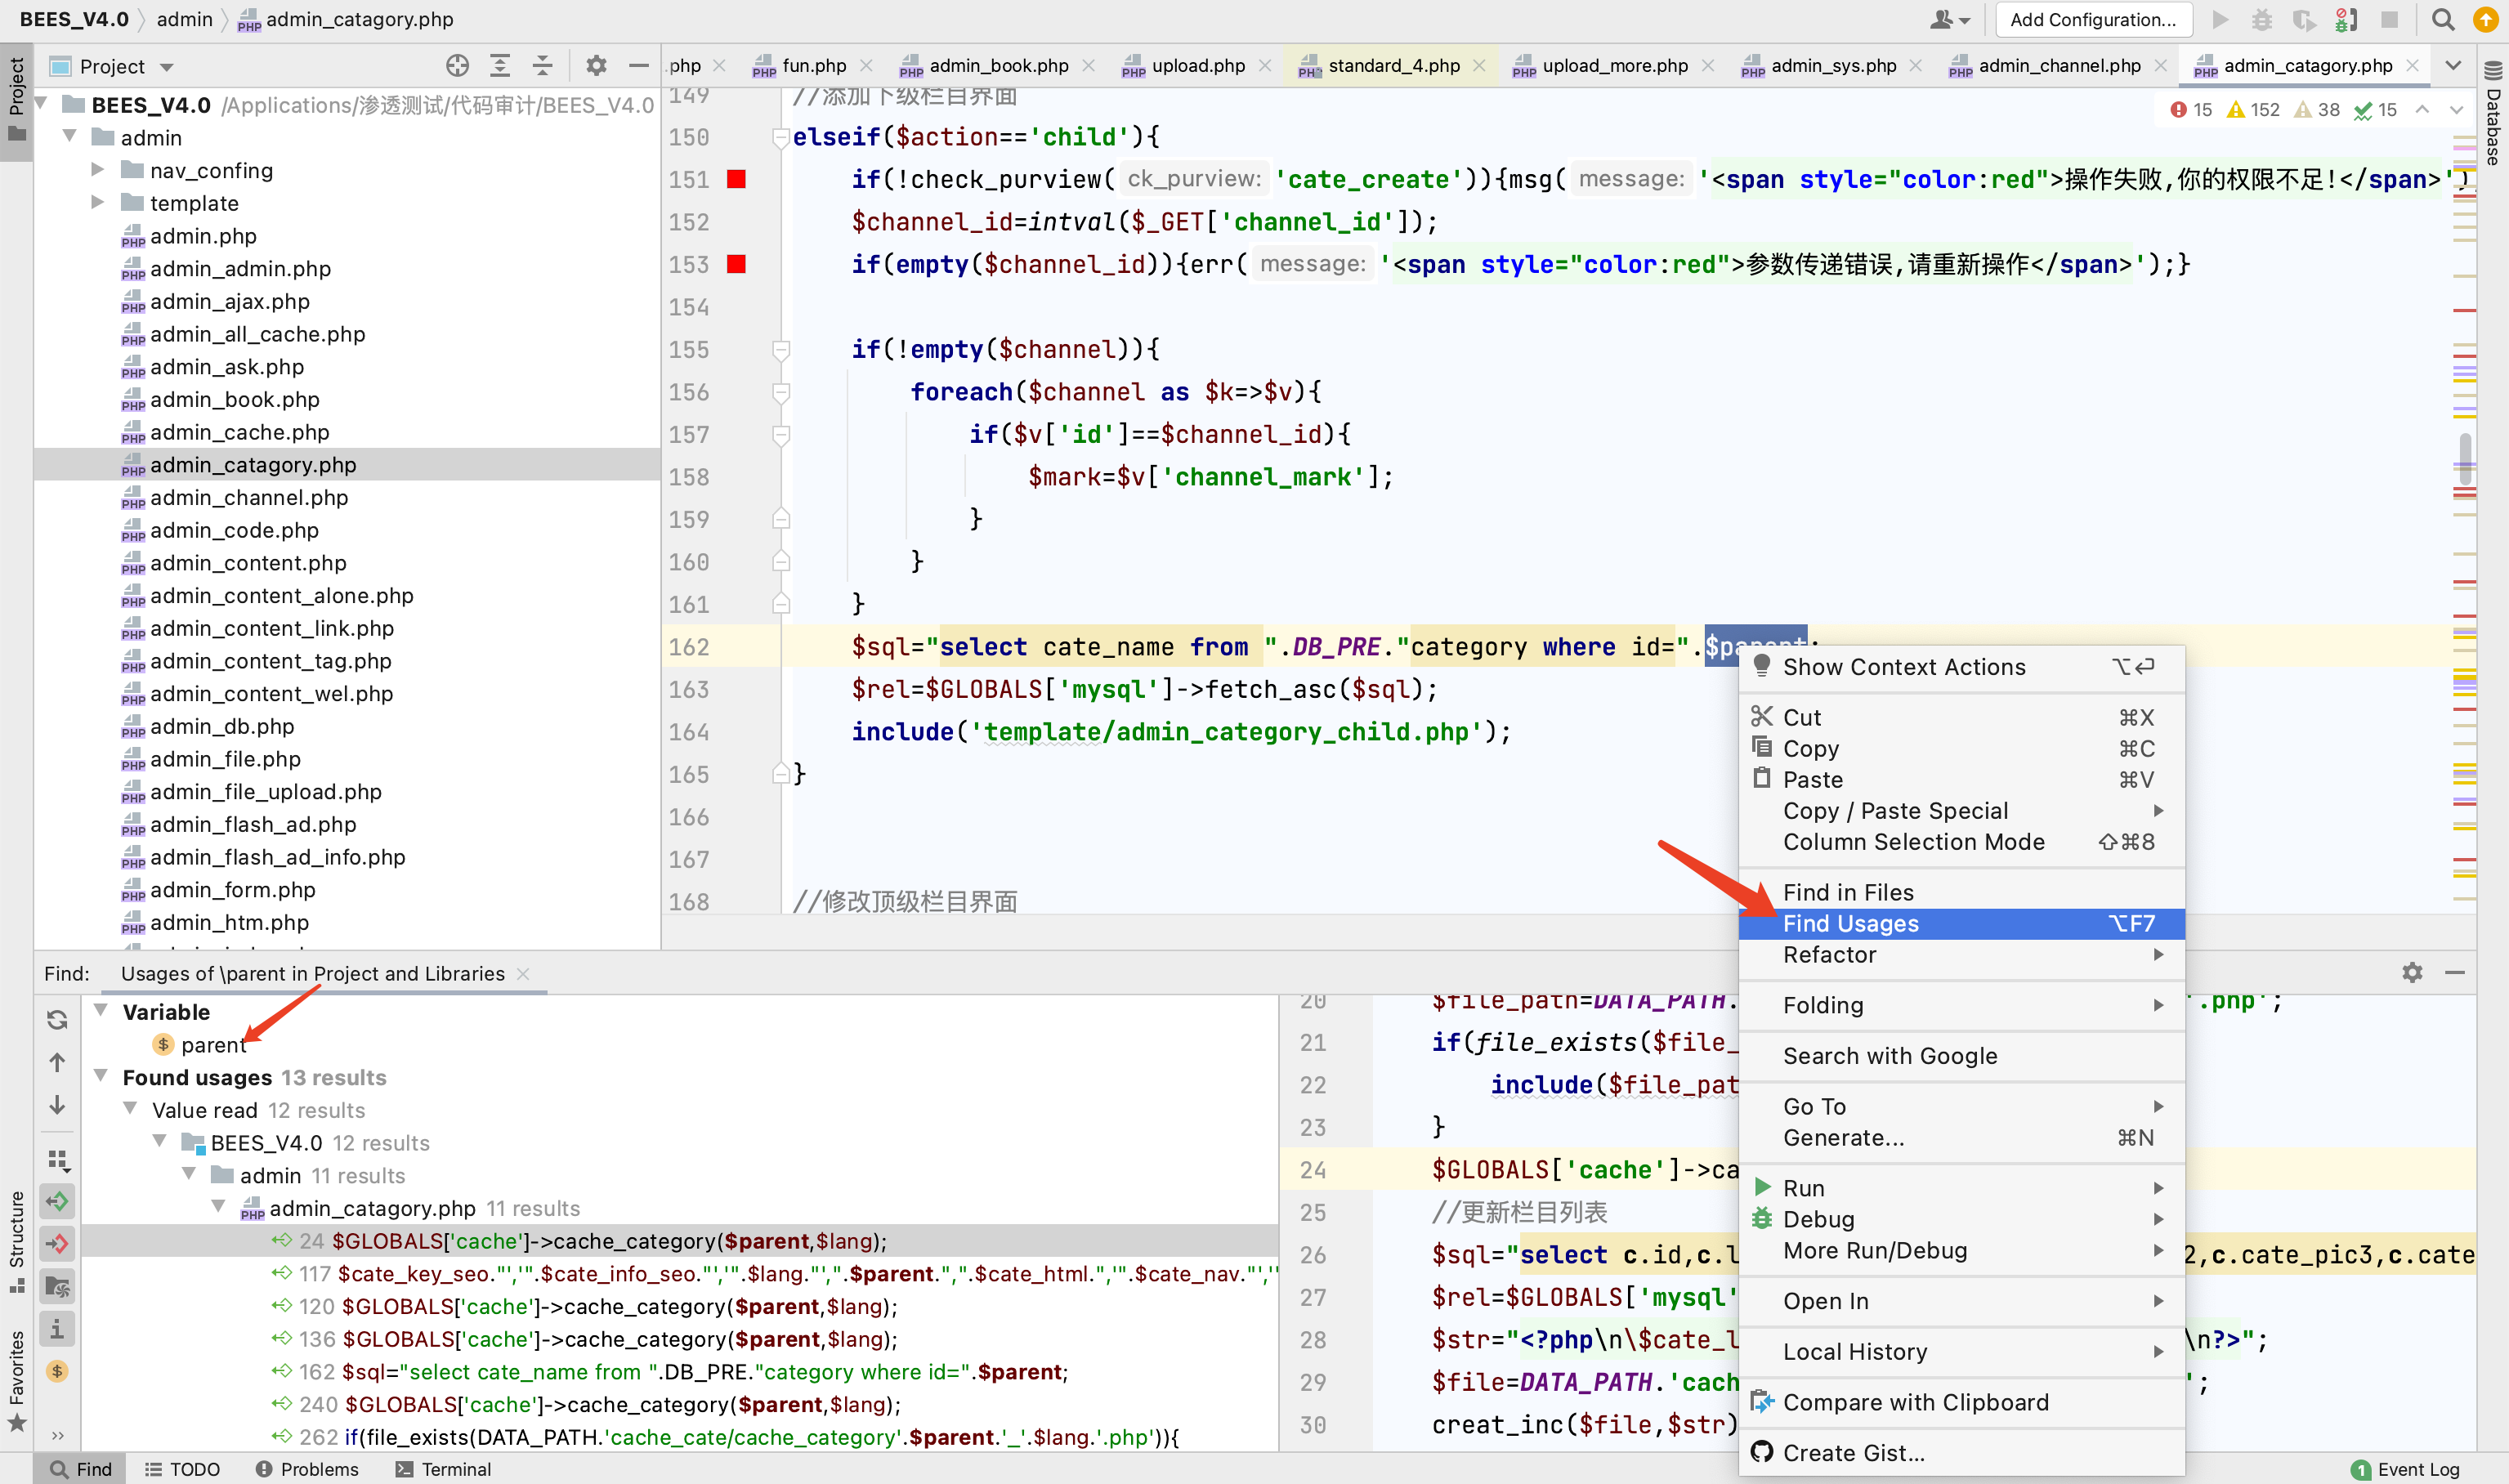Viewport: 2509px width, 1484px height.
Task: Open Find panel settings gear
Action: 2412,973
